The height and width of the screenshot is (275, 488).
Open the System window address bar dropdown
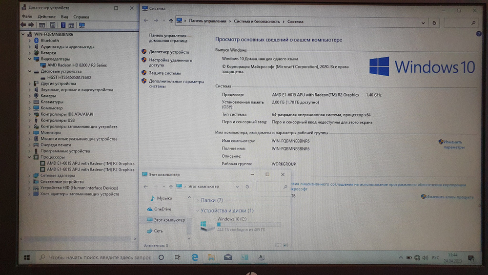(423, 23)
